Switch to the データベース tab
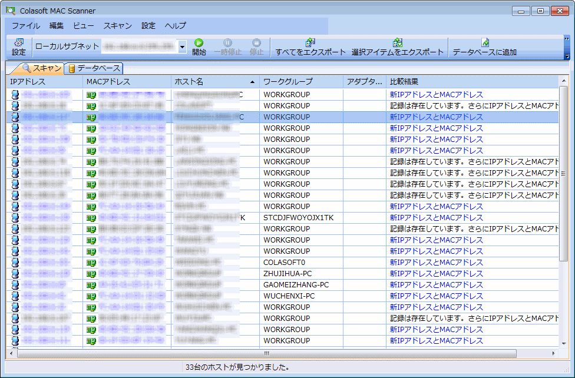Viewport: 575px width, 378px height. coord(94,68)
